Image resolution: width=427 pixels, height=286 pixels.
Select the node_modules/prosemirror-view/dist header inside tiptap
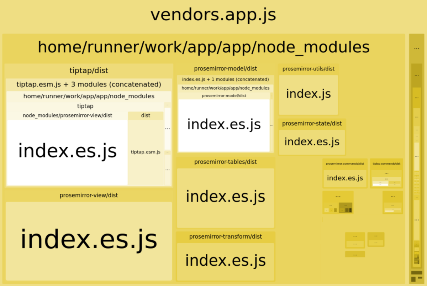point(67,115)
